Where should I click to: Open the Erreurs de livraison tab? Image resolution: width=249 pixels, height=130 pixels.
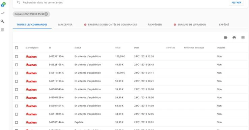point(192,25)
